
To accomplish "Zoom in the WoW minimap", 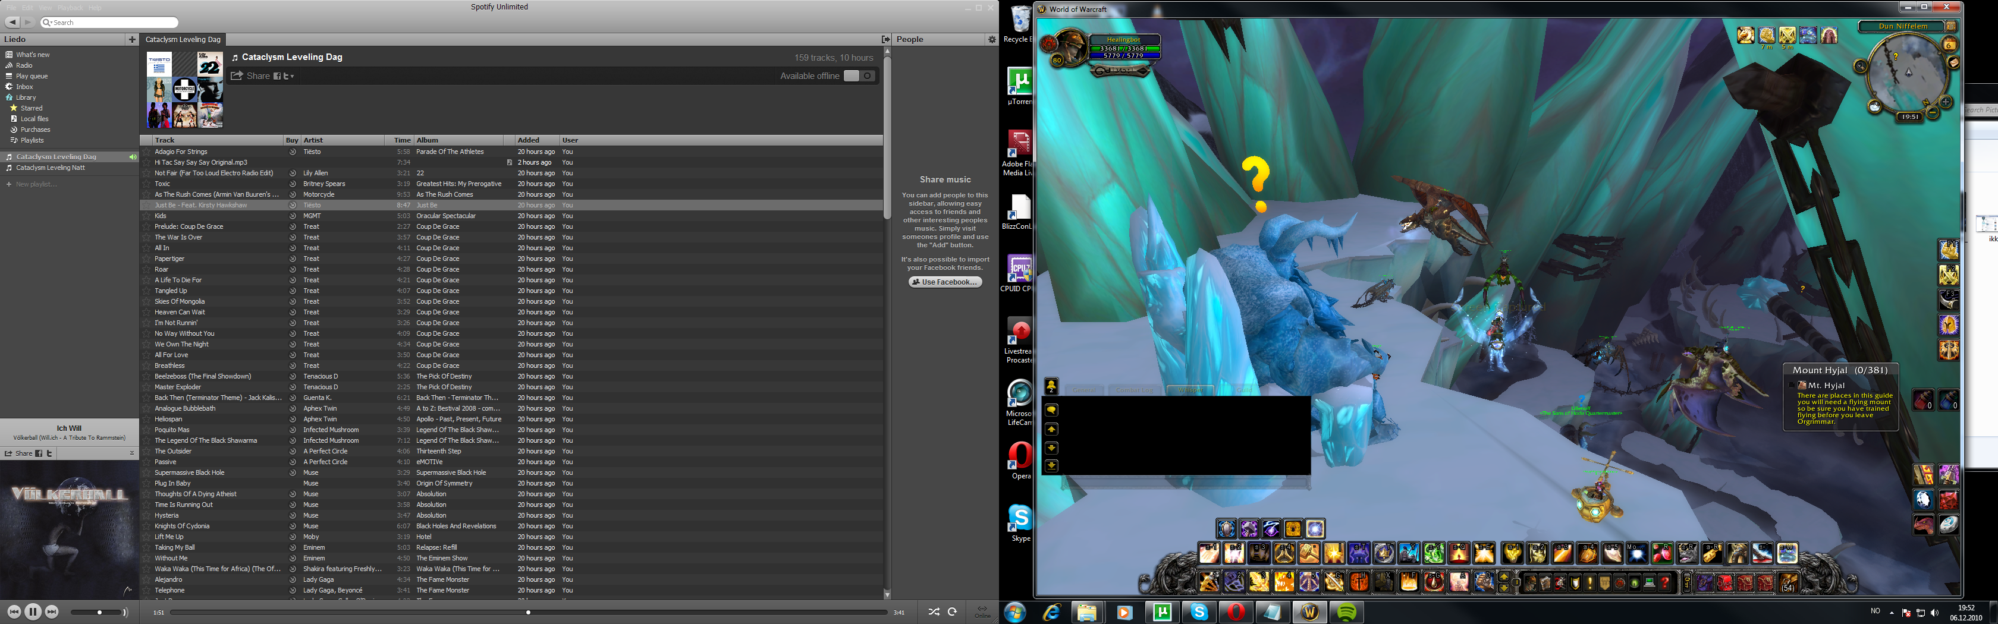I will pos(1946,102).
